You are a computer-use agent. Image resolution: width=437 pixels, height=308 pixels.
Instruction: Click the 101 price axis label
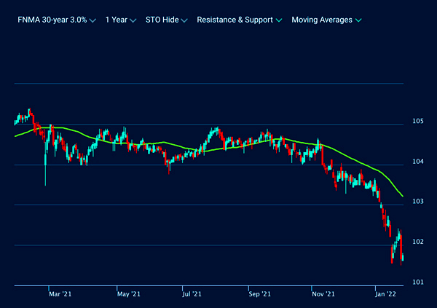[418, 282]
